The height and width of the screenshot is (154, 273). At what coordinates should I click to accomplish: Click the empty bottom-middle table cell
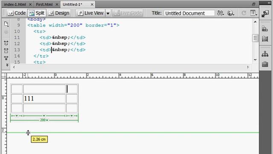tap(44, 108)
